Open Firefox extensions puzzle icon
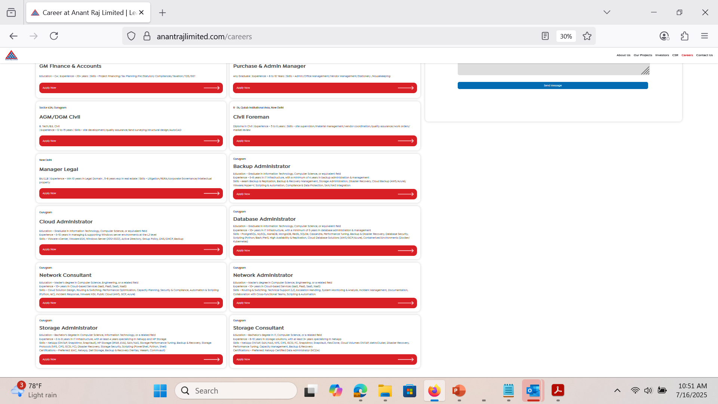Screen dimensions: 718x404 click(x=684, y=36)
